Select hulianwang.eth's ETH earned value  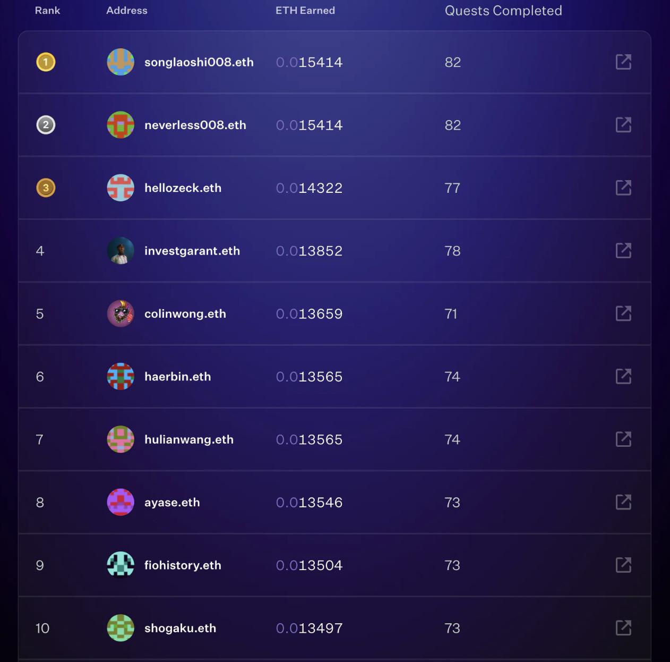[x=309, y=439]
